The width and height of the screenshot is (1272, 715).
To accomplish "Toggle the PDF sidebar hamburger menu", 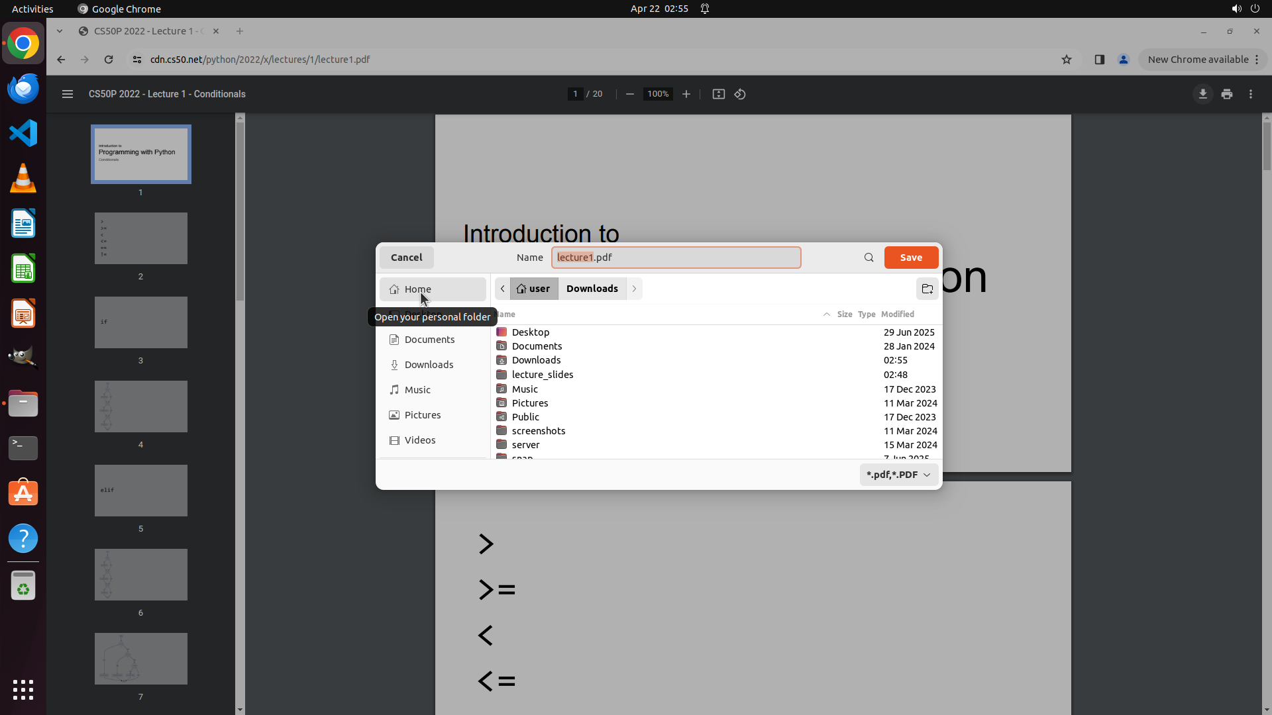I will (x=68, y=94).
